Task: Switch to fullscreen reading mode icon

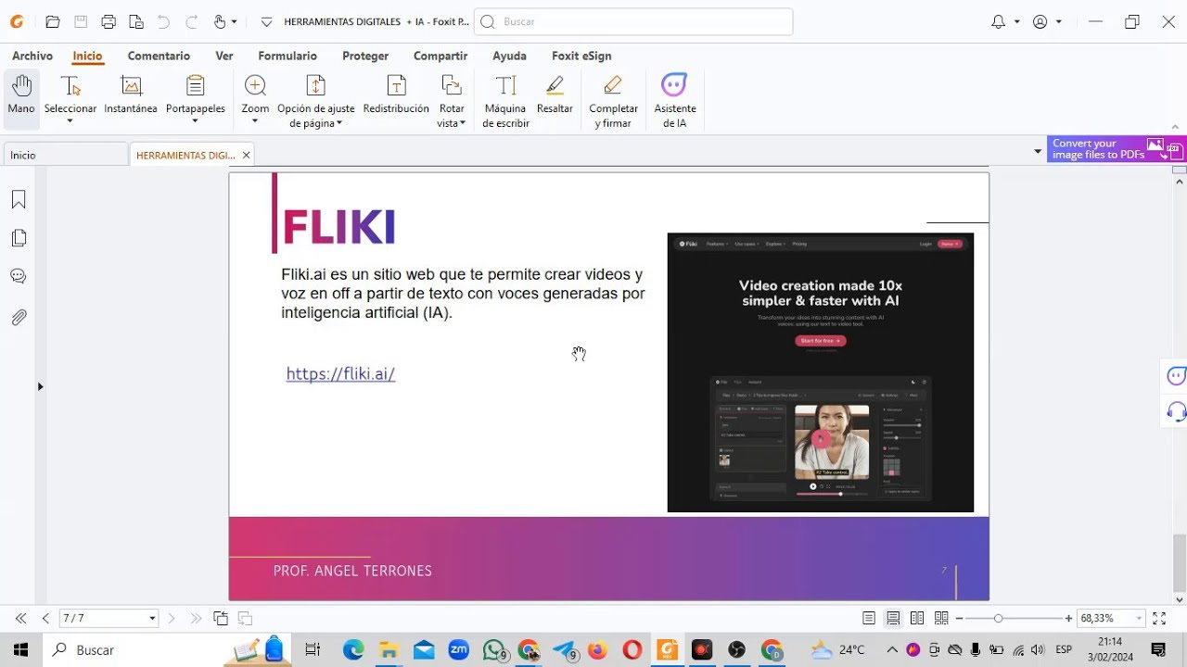Action: coord(1159,618)
